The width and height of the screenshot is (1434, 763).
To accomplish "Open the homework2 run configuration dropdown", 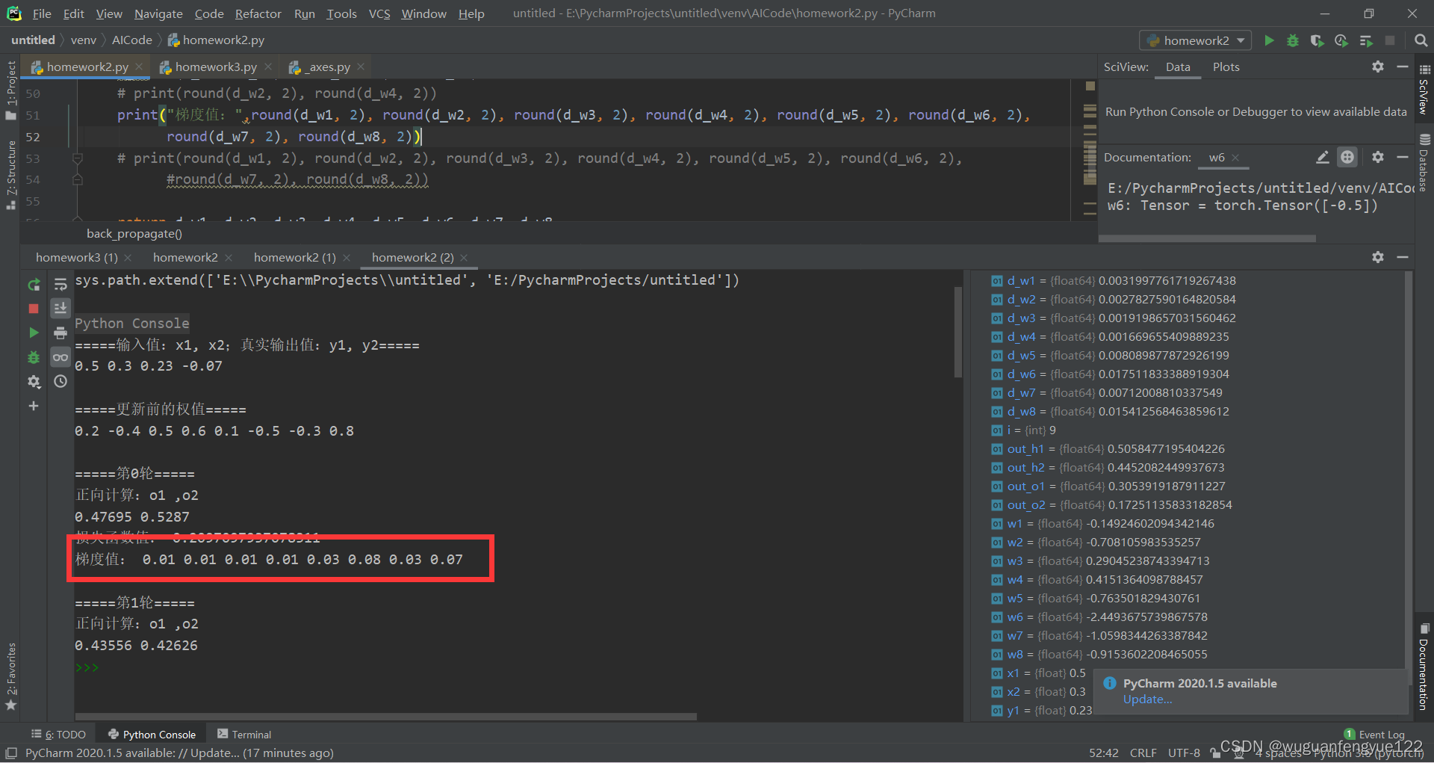I will (x=1195, y=40).
